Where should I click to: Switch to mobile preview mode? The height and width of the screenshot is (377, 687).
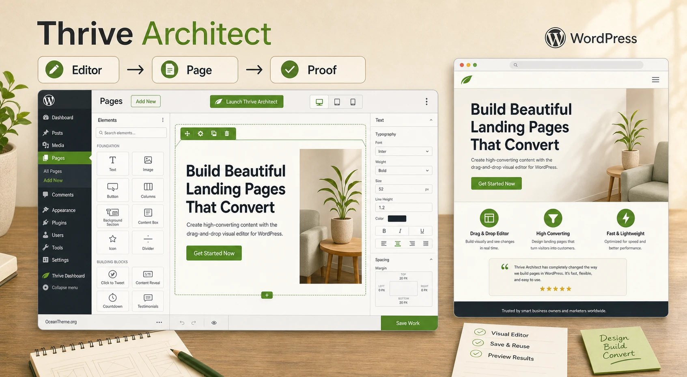[x=353, y=102]
